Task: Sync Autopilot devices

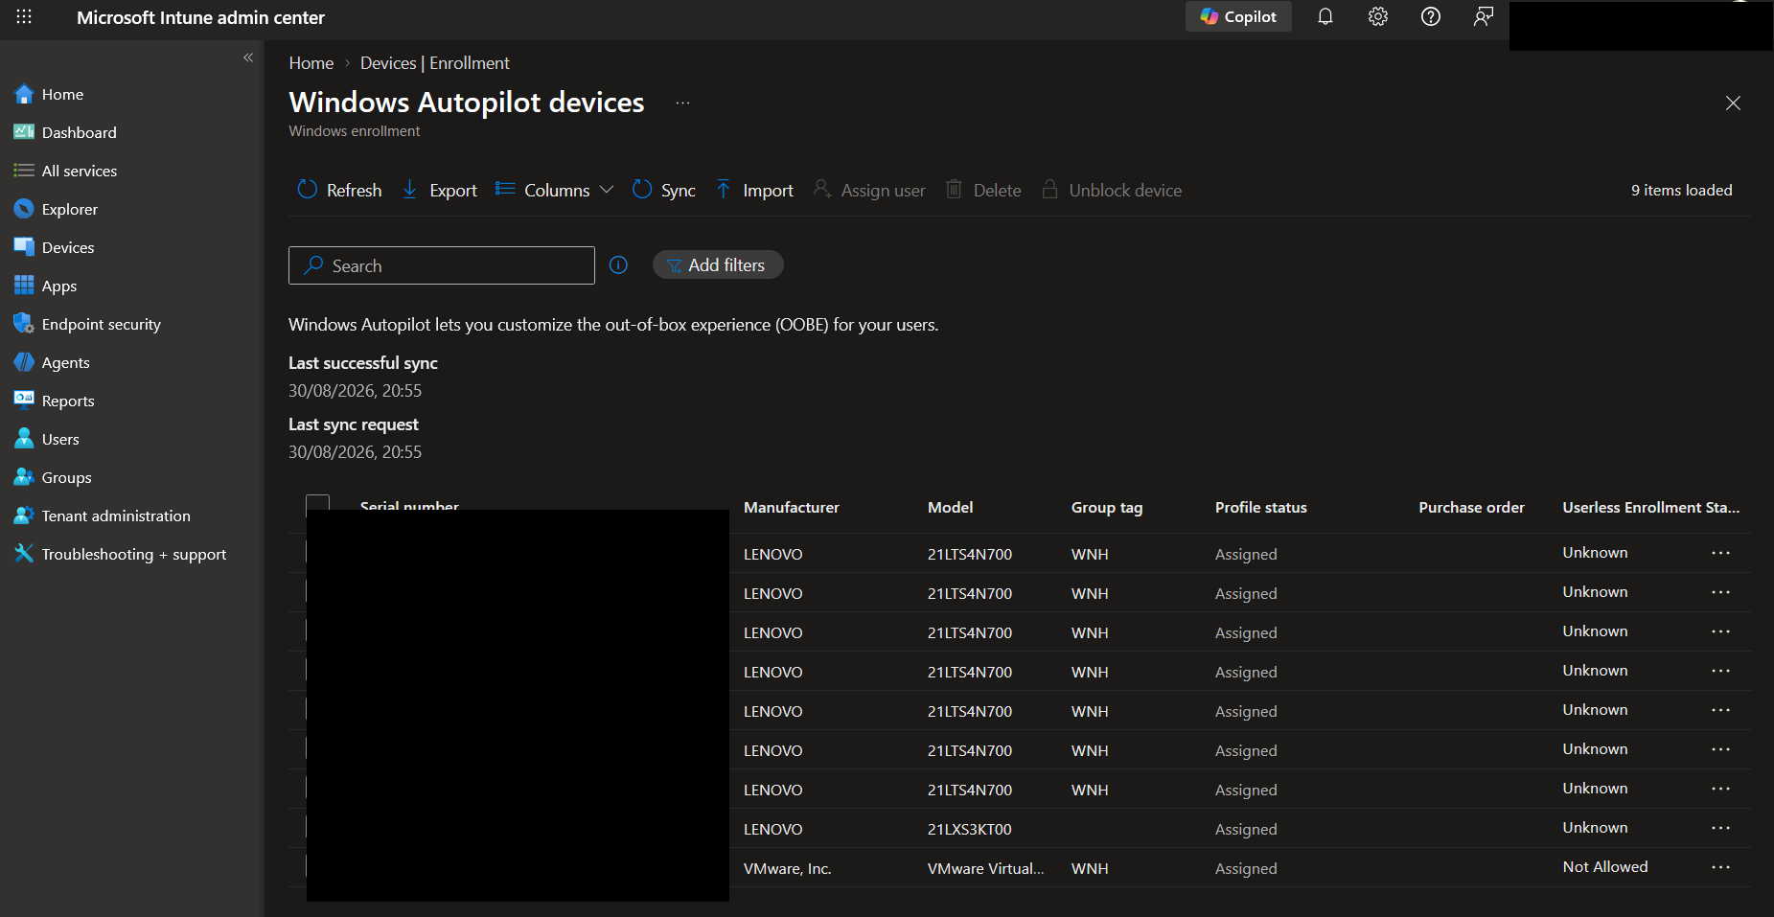Action: click(x=664, y=190)
